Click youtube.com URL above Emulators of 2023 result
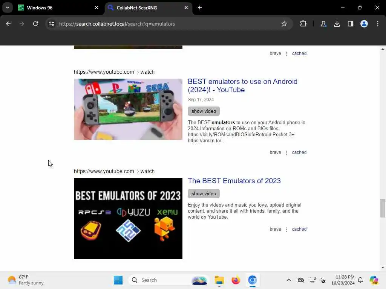 [x=114, y=171]
